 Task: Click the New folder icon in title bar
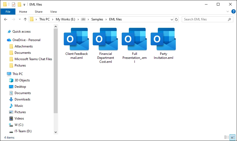click(19, 5)
